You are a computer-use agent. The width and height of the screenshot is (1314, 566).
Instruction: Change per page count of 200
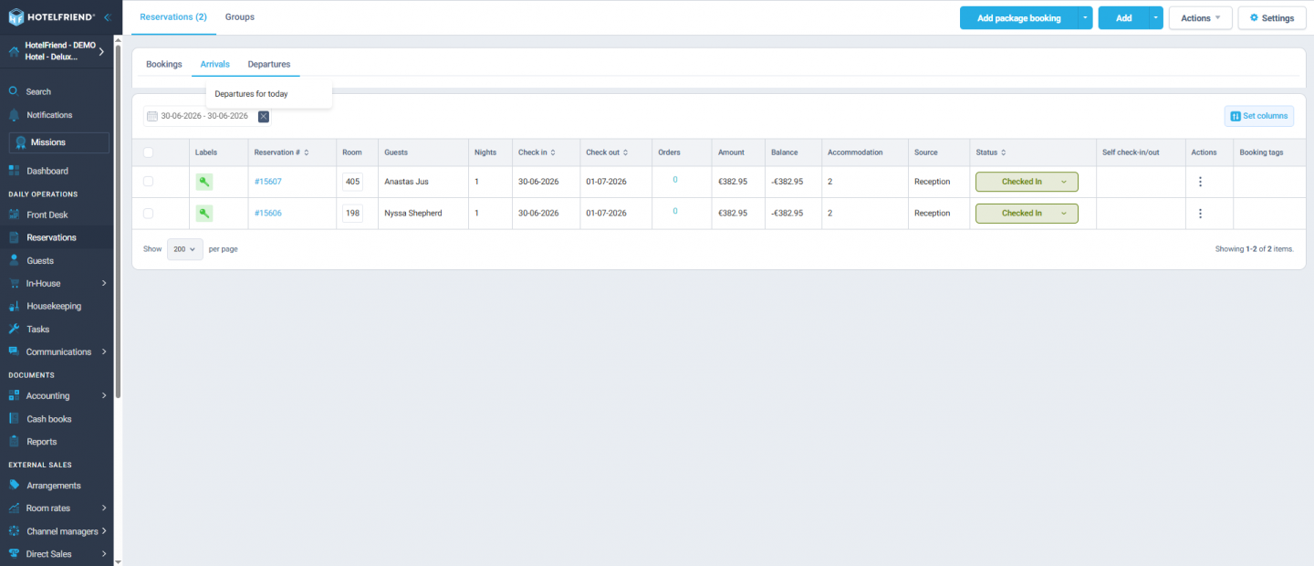[185, 249]
